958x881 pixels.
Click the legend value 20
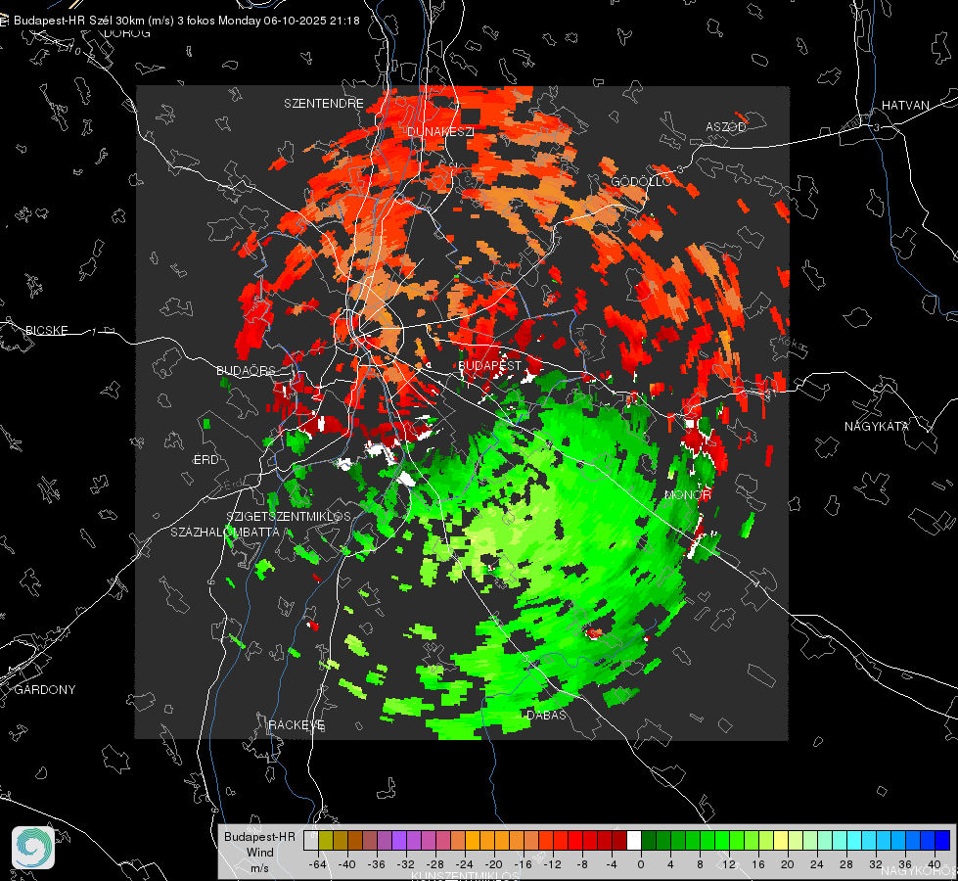pos(787,864)
